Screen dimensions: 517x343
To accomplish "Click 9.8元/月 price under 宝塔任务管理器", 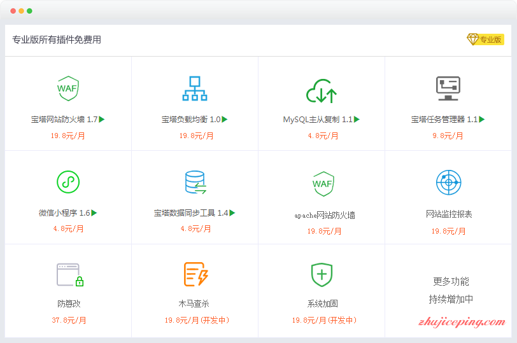I will [448, 136].
